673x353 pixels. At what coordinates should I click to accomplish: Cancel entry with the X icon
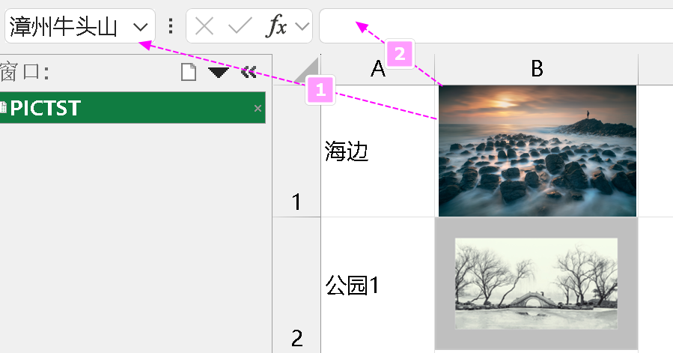click(204, 27)
